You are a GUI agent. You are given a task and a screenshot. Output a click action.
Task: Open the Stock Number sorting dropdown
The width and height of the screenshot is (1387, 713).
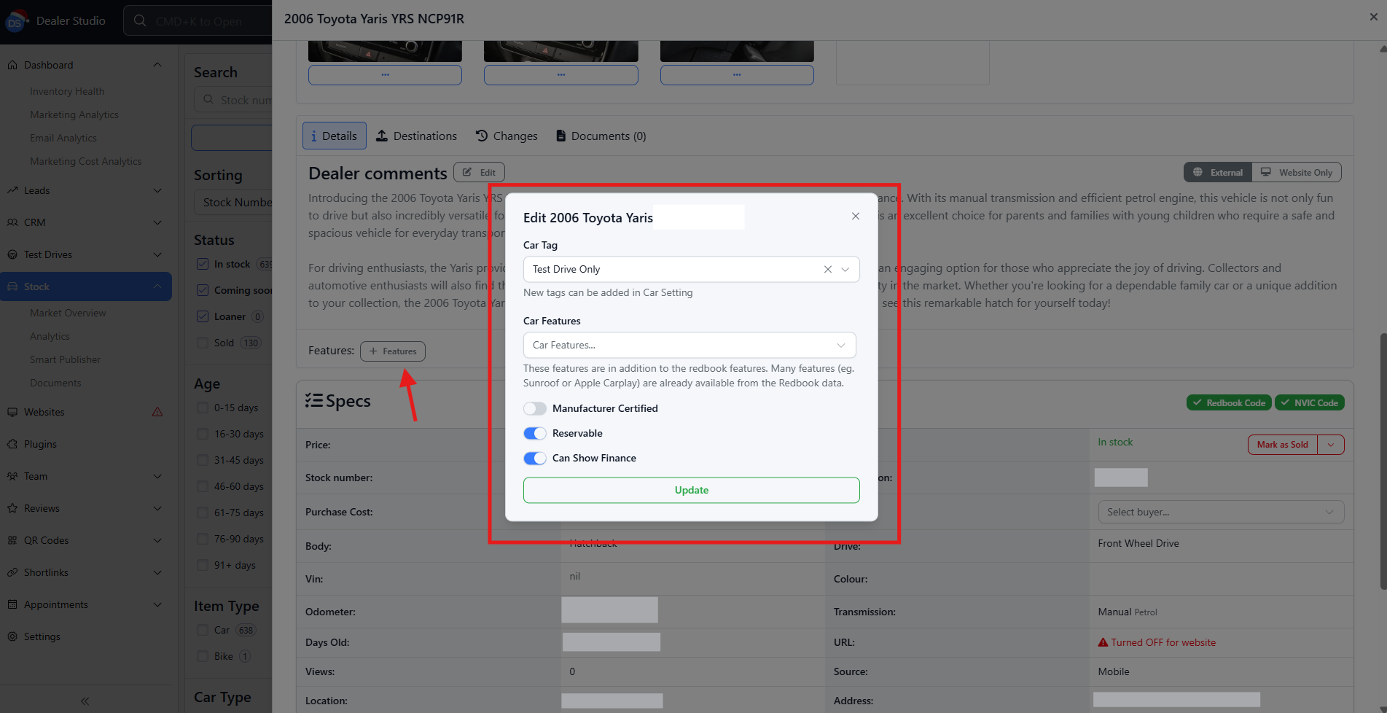(x=233, y=202)
